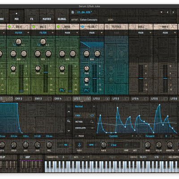This screenshot has width=179, height=179.
Task: Click FILTER 1 MIX knob
Action: (86, 80)
